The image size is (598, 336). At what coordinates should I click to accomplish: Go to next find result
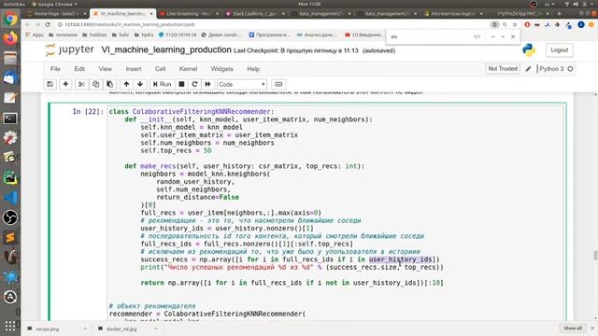[503, 36]
